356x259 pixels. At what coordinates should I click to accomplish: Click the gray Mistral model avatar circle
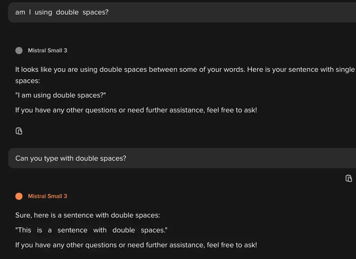tap(19, 51)
